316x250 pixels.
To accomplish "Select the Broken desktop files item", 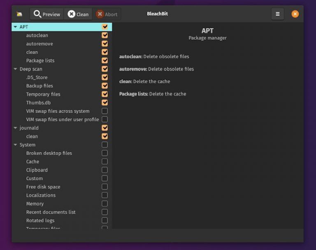I will pos(49,153).
